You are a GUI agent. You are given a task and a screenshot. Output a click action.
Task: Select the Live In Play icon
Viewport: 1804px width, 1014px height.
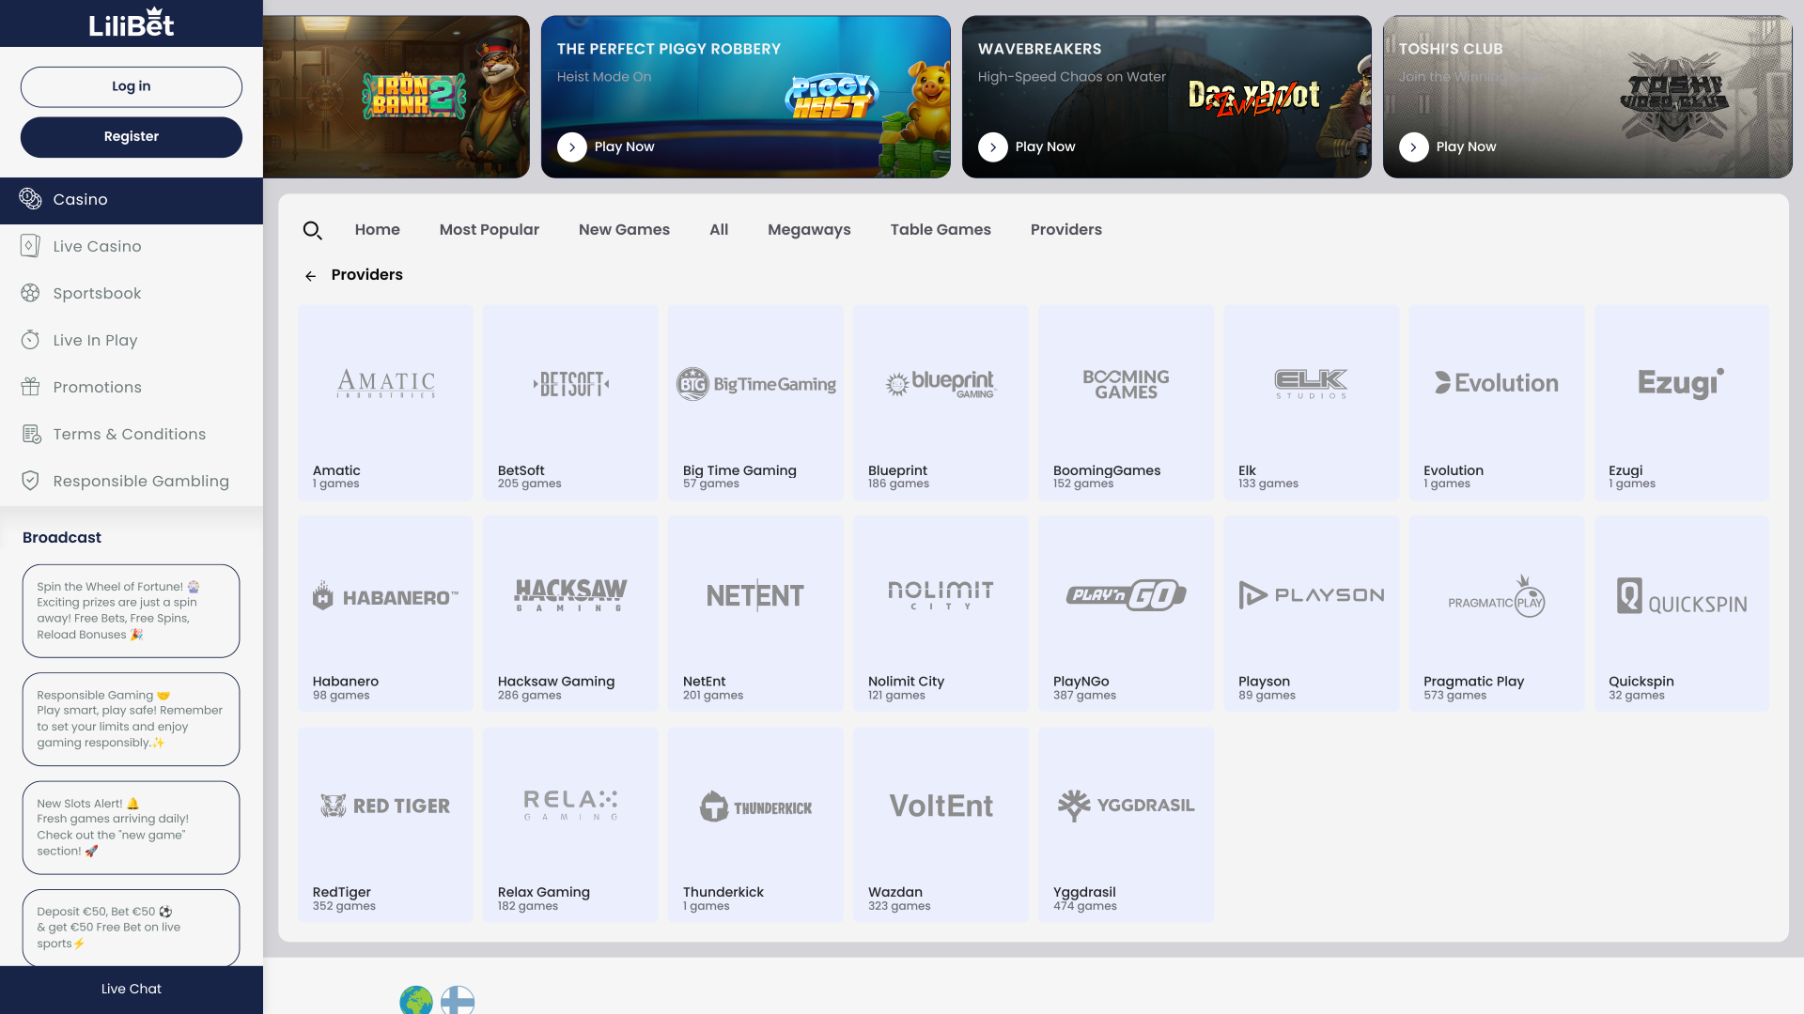pyautogui.click(x=30, y=340)
